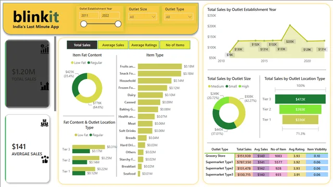Click the Tier 2 funnel bar $393K
Screen dimensions: 333x187
[x=300, y=110]
